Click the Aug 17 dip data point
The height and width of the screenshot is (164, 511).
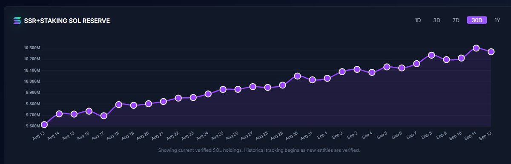point(104,116)
